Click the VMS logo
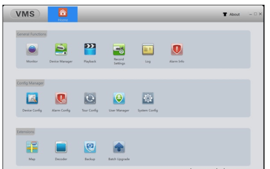 coord(25,14)
